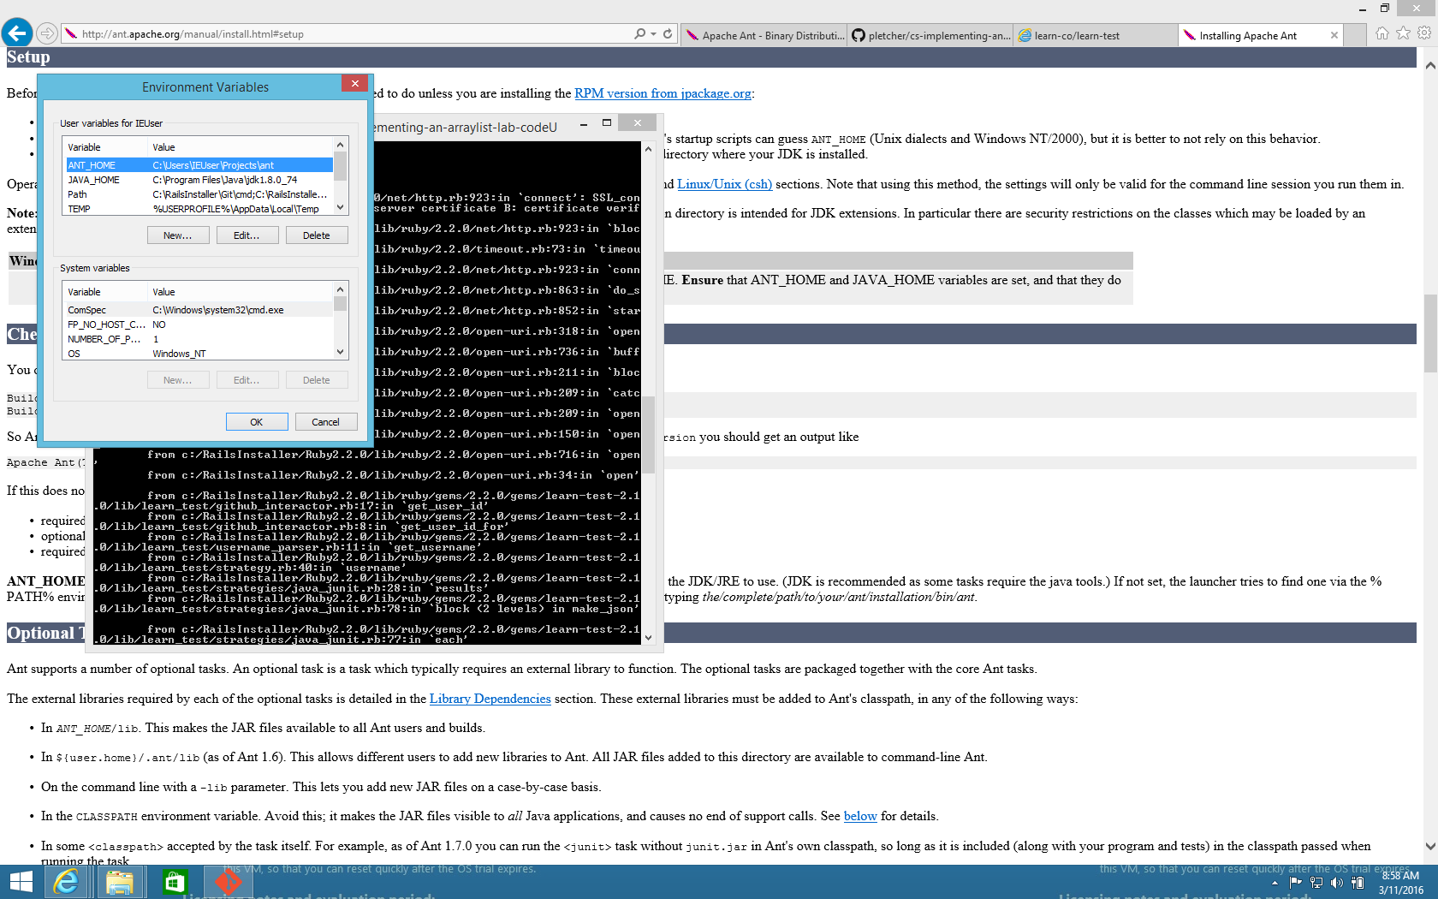Image resolution: width=1438 pixels, height=899 pixels.
Task: Open the search history dropdown in the address bar
Action: click(x=655, y=34)
